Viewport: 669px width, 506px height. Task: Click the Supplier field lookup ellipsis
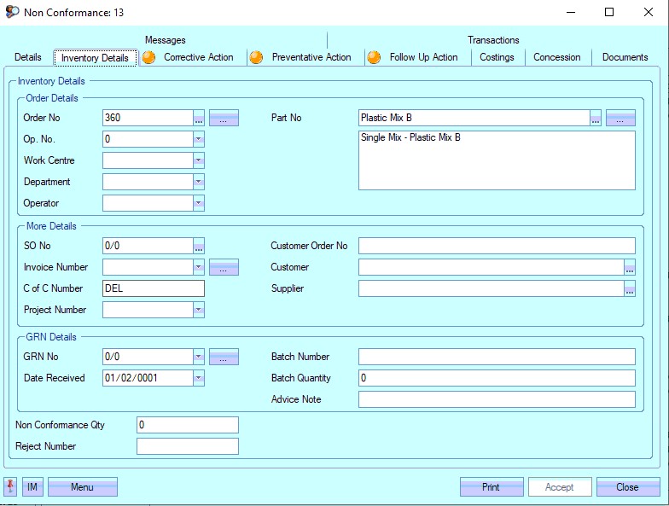tap(630, 288)
